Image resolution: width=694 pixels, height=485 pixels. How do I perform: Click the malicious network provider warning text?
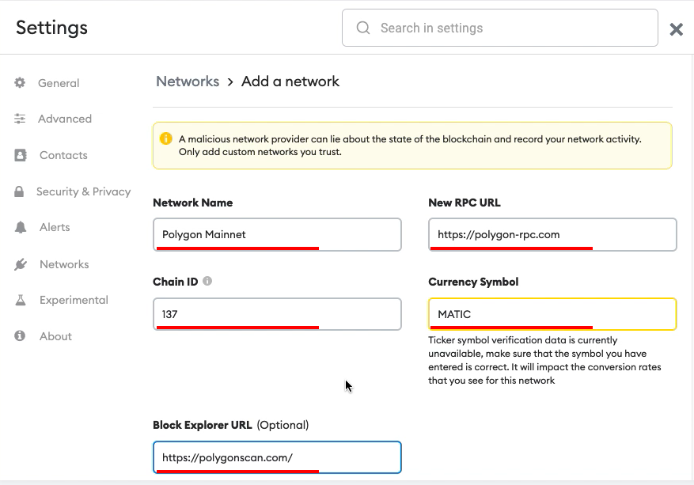point(410,145)
